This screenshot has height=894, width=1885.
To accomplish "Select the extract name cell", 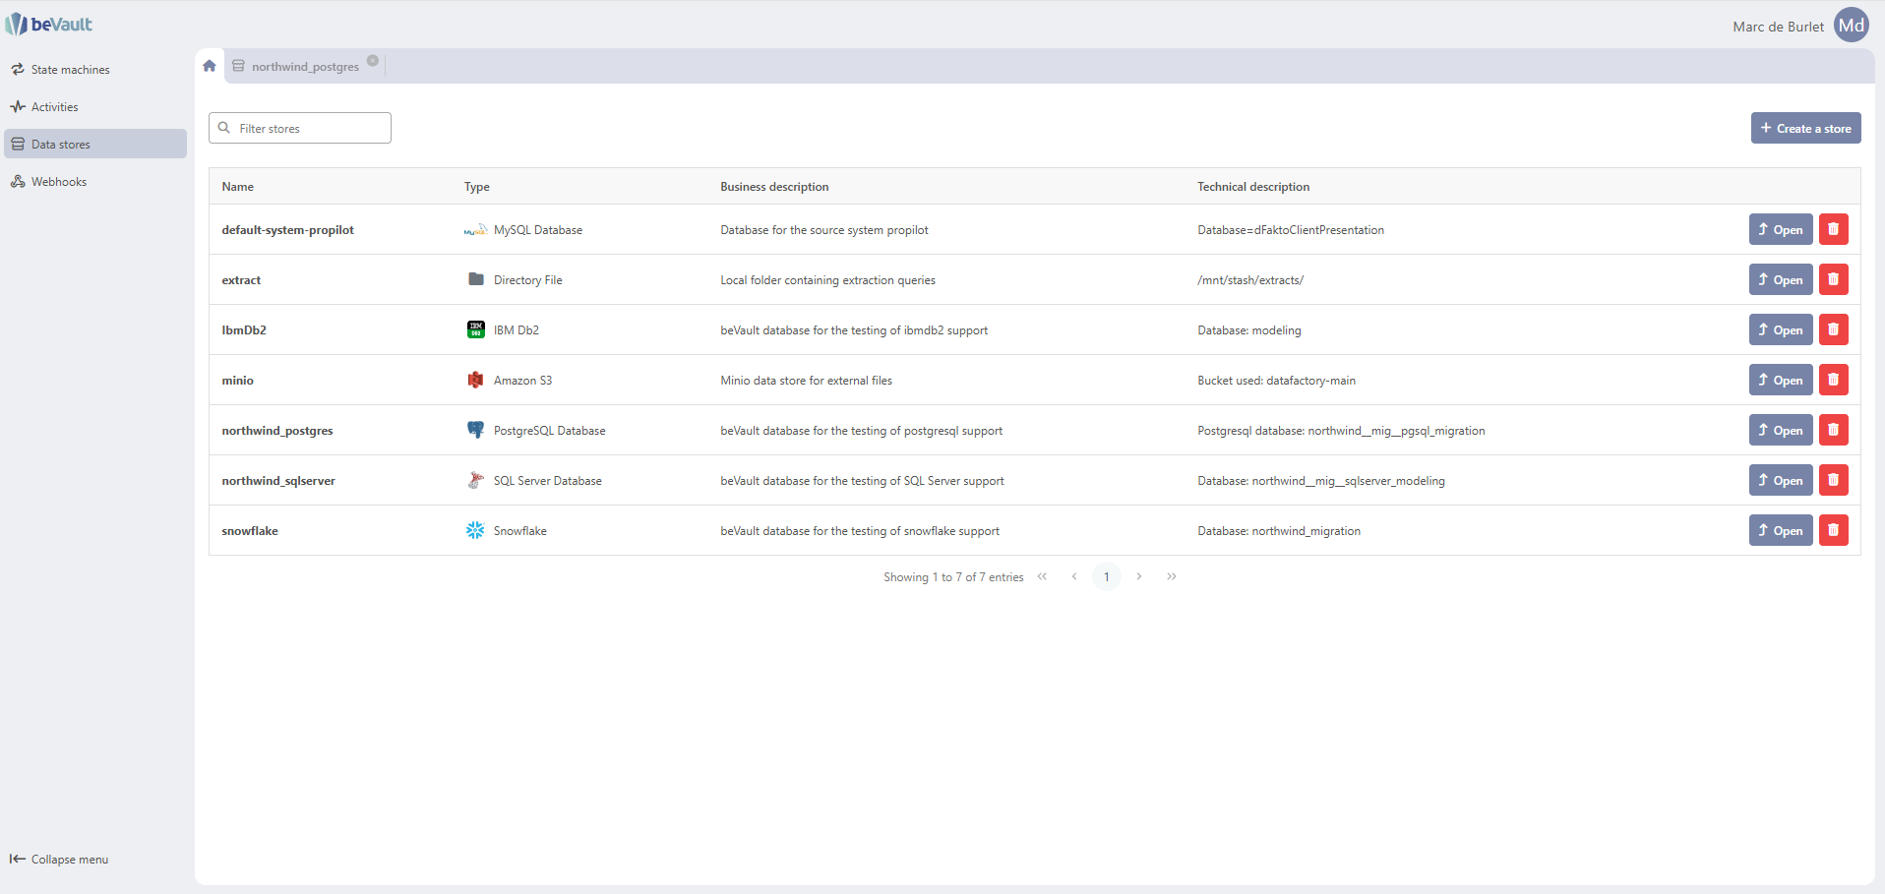I will [241, 280].
